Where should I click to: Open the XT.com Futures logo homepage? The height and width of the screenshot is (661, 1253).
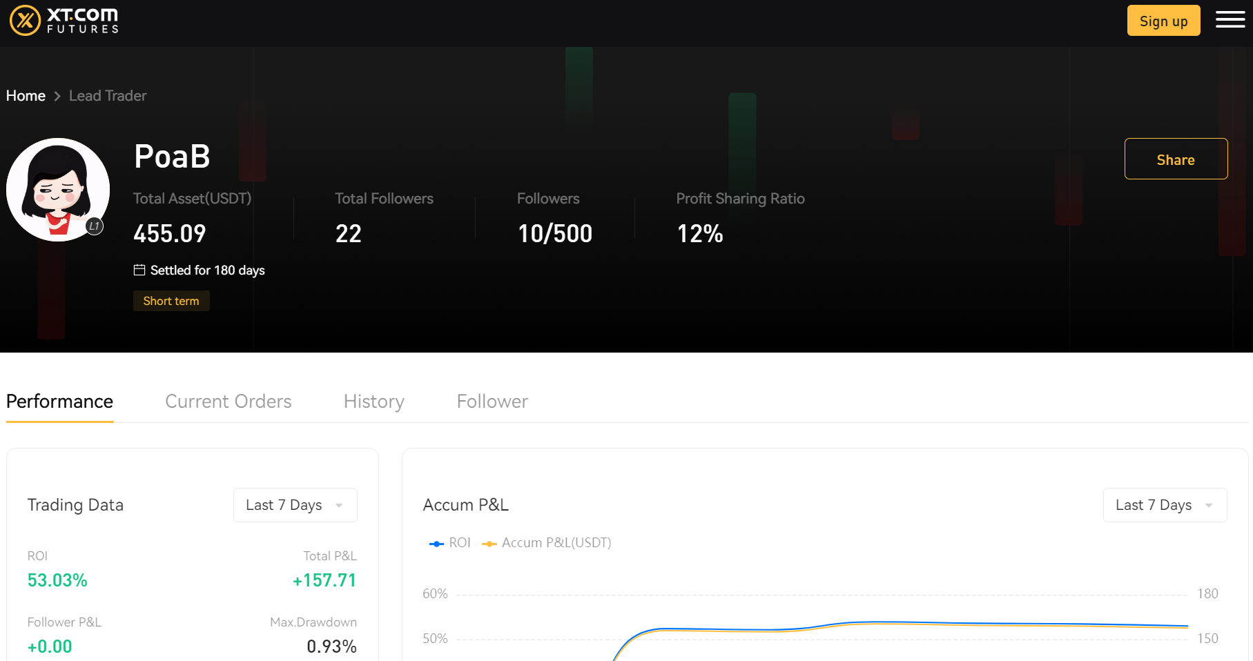(64, 20)
